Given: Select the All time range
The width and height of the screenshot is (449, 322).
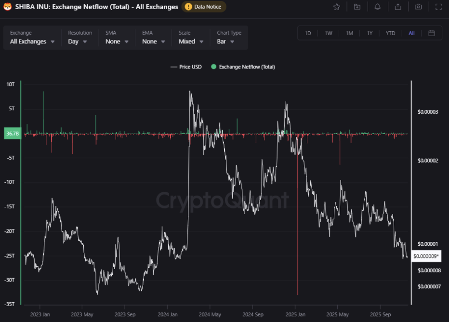Looking at the screenshot, I should point(411,33).
